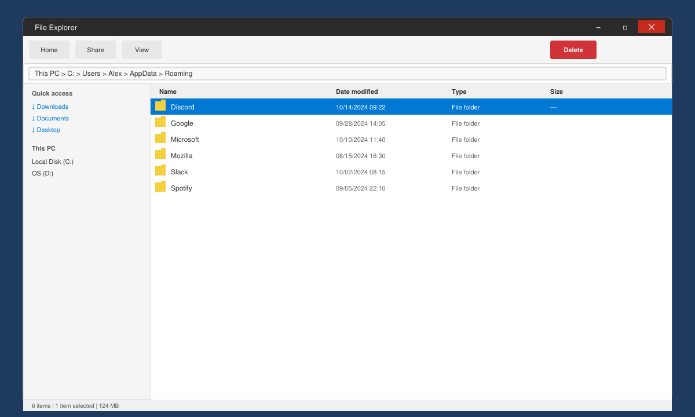Screen dimensions: 695x417
Task: Select the Microsoft folder name
Action: (185, 140)
